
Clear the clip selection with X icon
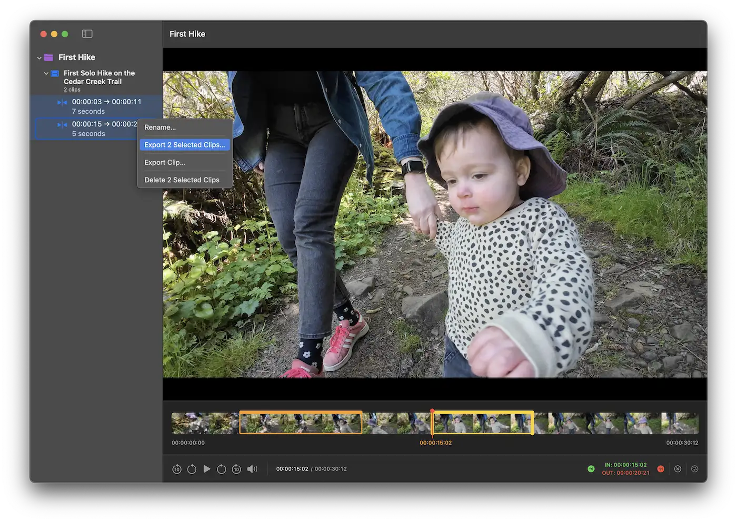[x=678, y=469]
